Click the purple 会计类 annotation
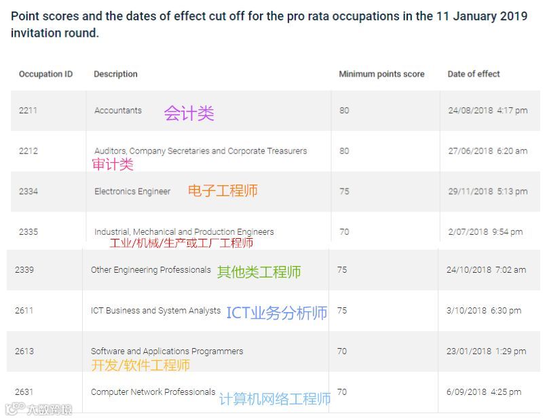 coord(189,113)
